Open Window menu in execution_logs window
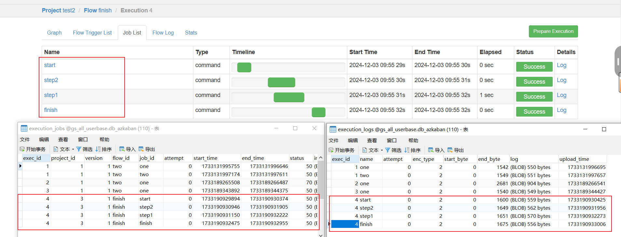The image size is (621, 237). (x=392, y=141)
